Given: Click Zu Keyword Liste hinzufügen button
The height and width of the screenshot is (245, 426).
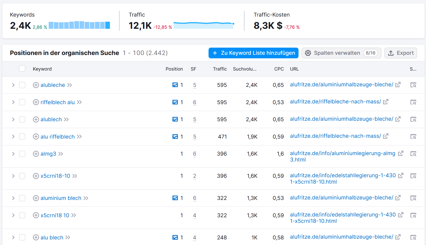Looking at the screenshot, I should pos(253,53).
